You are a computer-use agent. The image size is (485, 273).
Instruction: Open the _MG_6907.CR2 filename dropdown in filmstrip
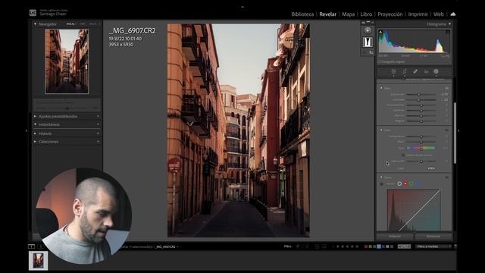(167, 246)
